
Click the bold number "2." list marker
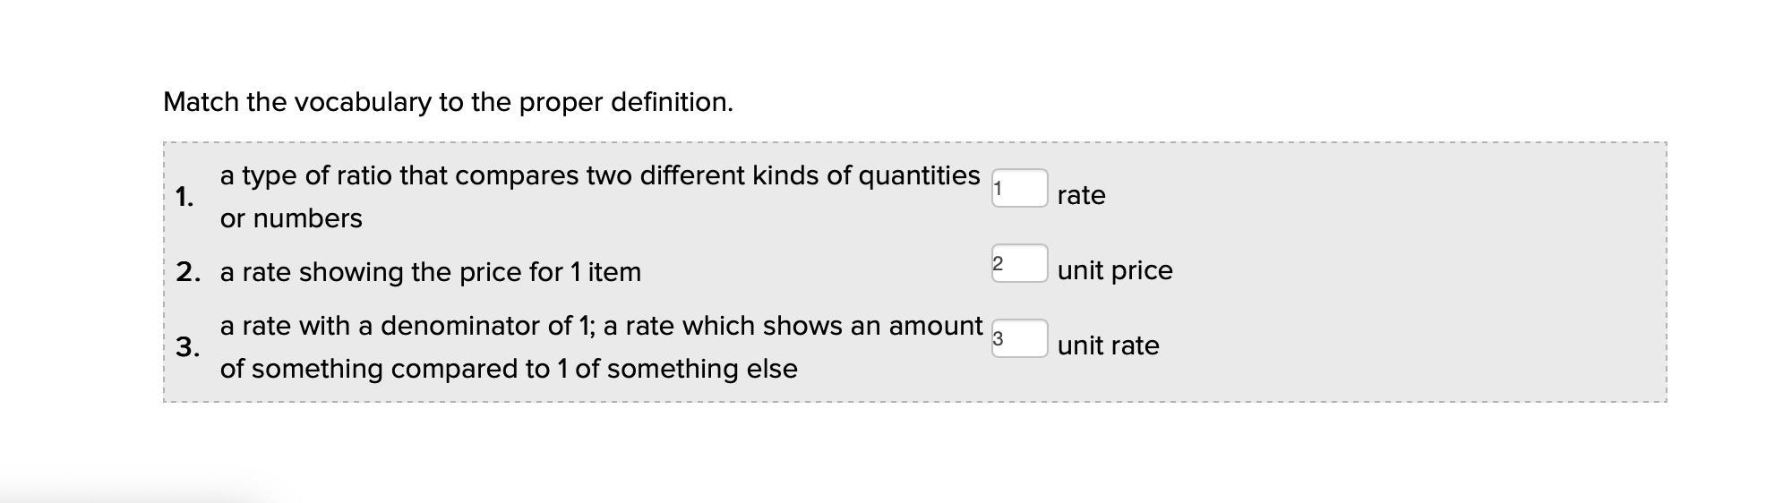click(x=188, y=271)
